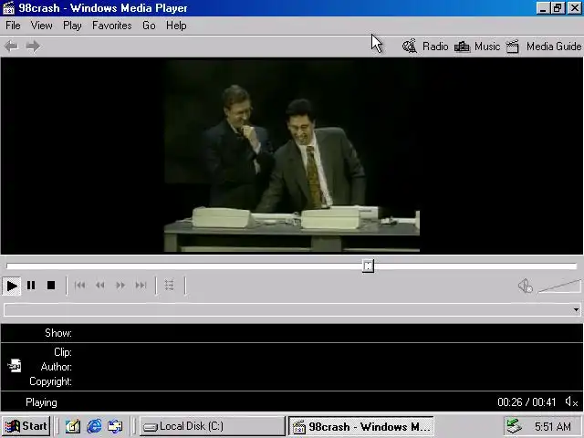This screenshot has width=584, height=438.
Task: Click the video display area
Action: coord(292,156)
